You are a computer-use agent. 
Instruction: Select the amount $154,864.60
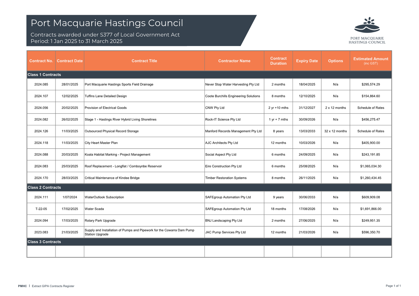click(x=371, y=96)
